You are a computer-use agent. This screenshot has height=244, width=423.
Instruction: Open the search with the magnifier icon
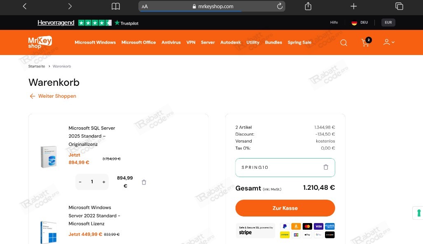point(344,42)
